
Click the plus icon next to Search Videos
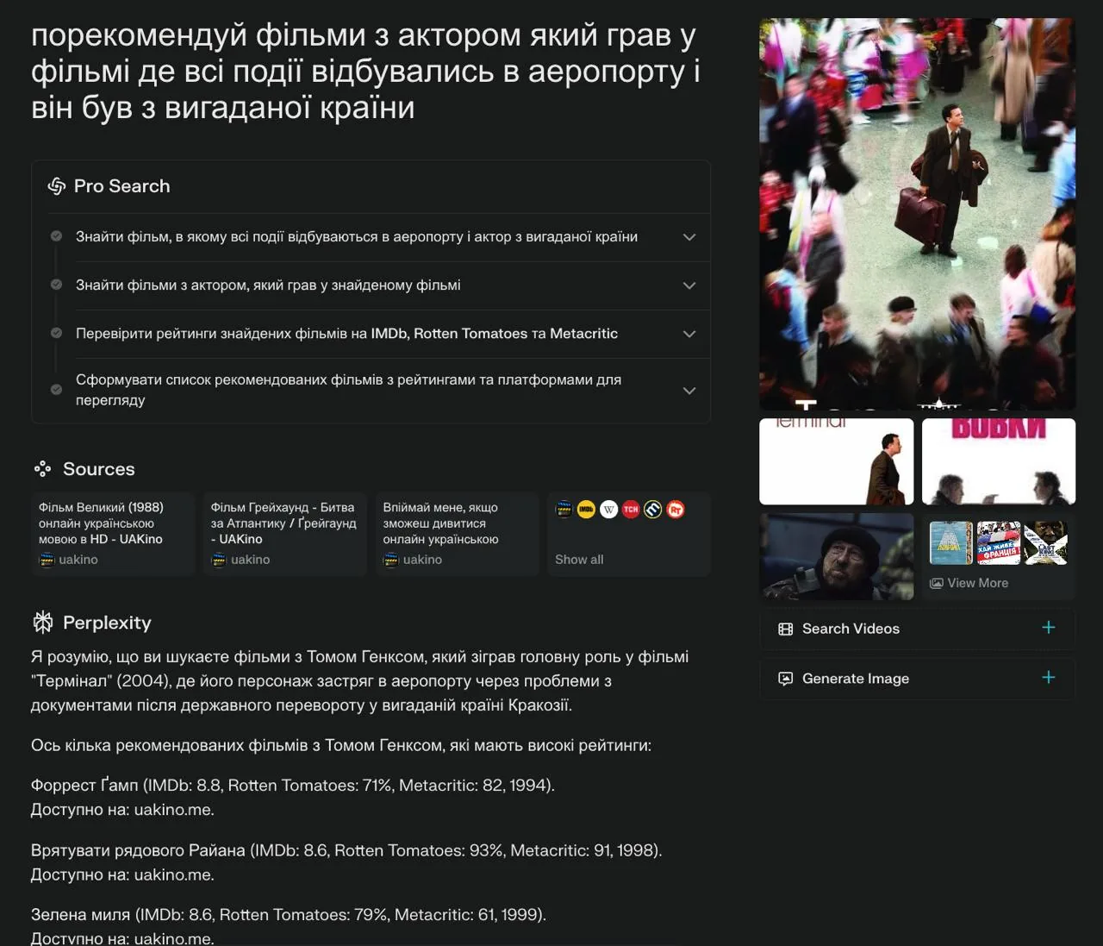[1049, 628]
